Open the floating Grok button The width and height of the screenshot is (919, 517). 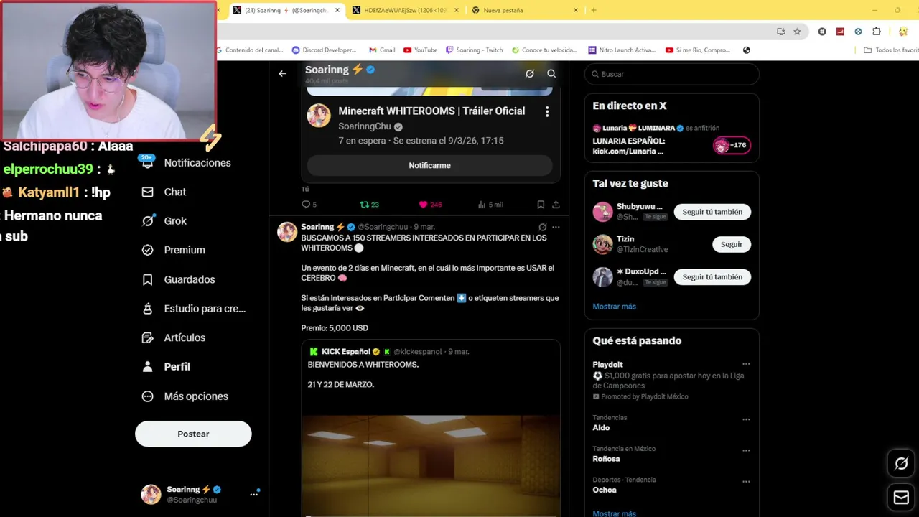click(901, 464)
